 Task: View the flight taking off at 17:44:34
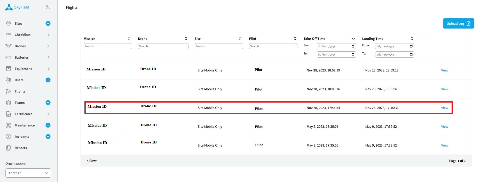(x=445, y=108)
